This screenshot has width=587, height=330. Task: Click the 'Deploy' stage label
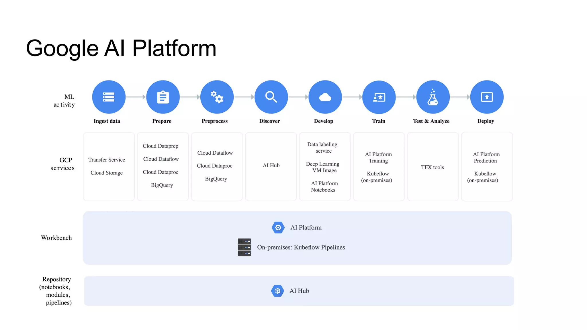click(x=486, y=121)
